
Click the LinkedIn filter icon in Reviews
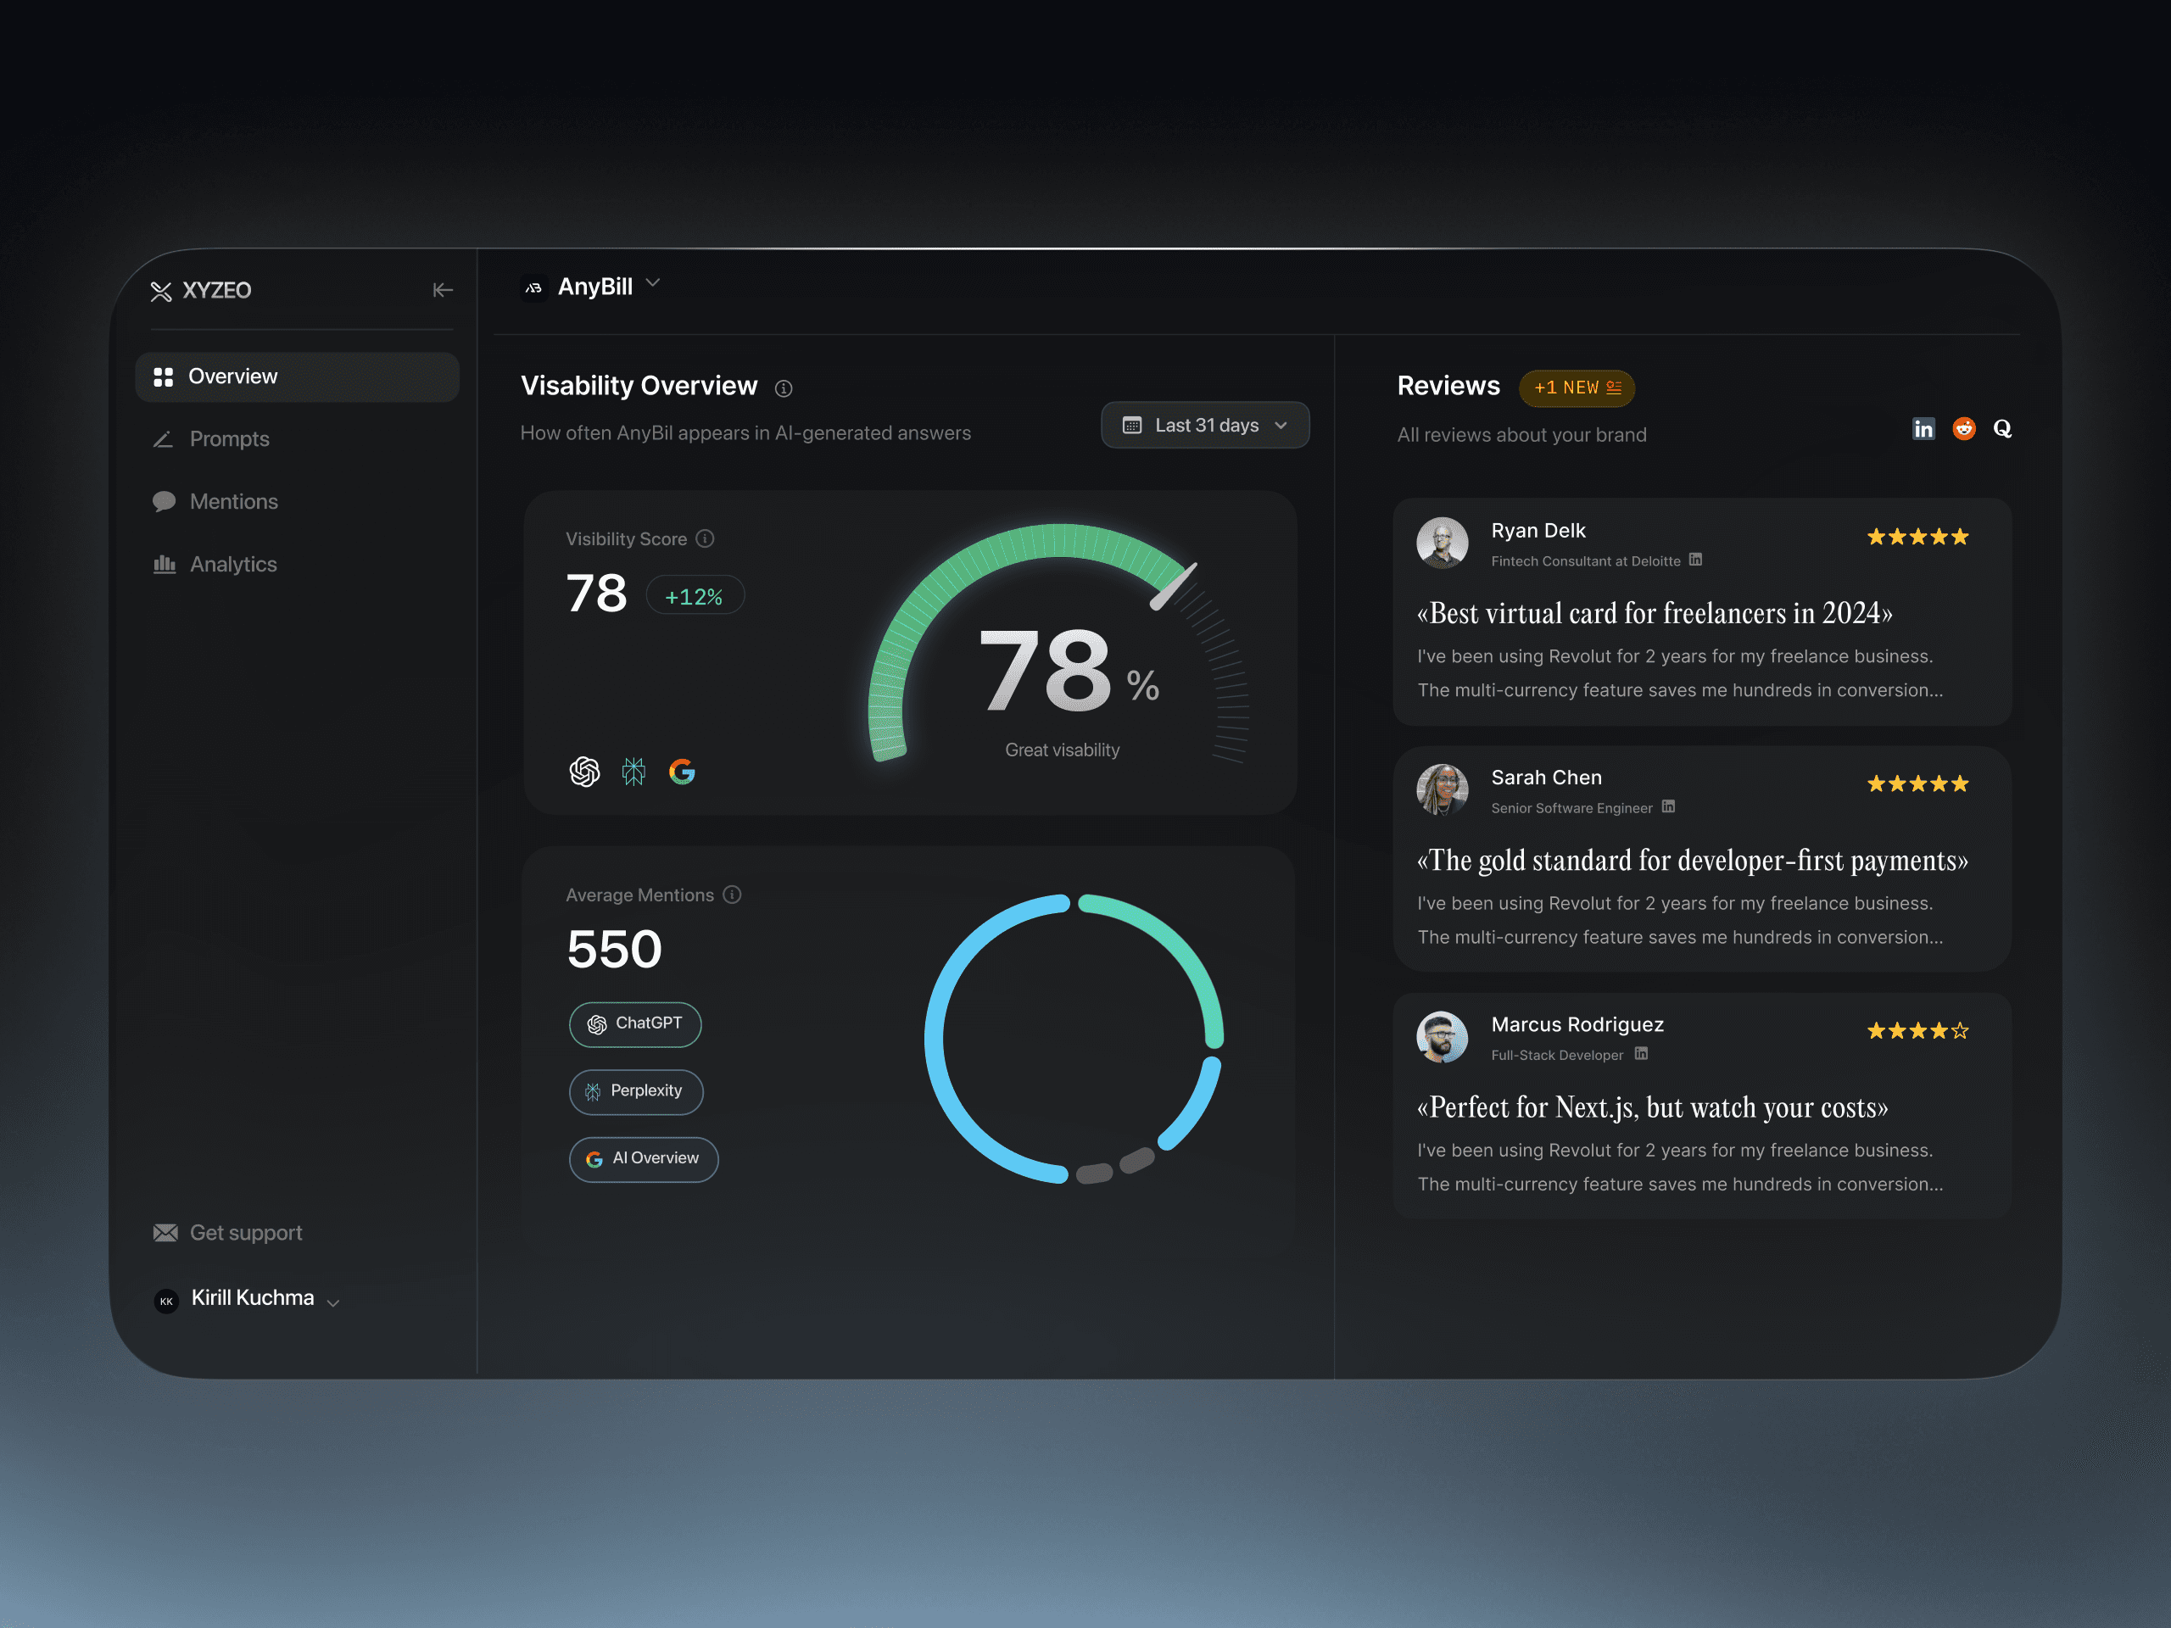click(1923, 429)
